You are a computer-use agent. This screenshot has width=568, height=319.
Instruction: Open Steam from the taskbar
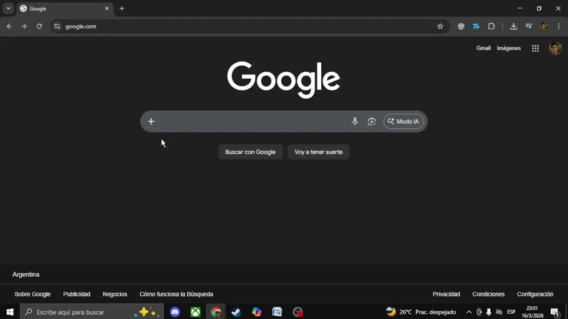click(x=237, y=312)
